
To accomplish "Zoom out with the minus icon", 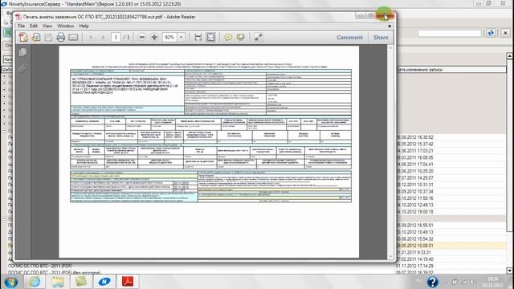I will pos(141,38).
